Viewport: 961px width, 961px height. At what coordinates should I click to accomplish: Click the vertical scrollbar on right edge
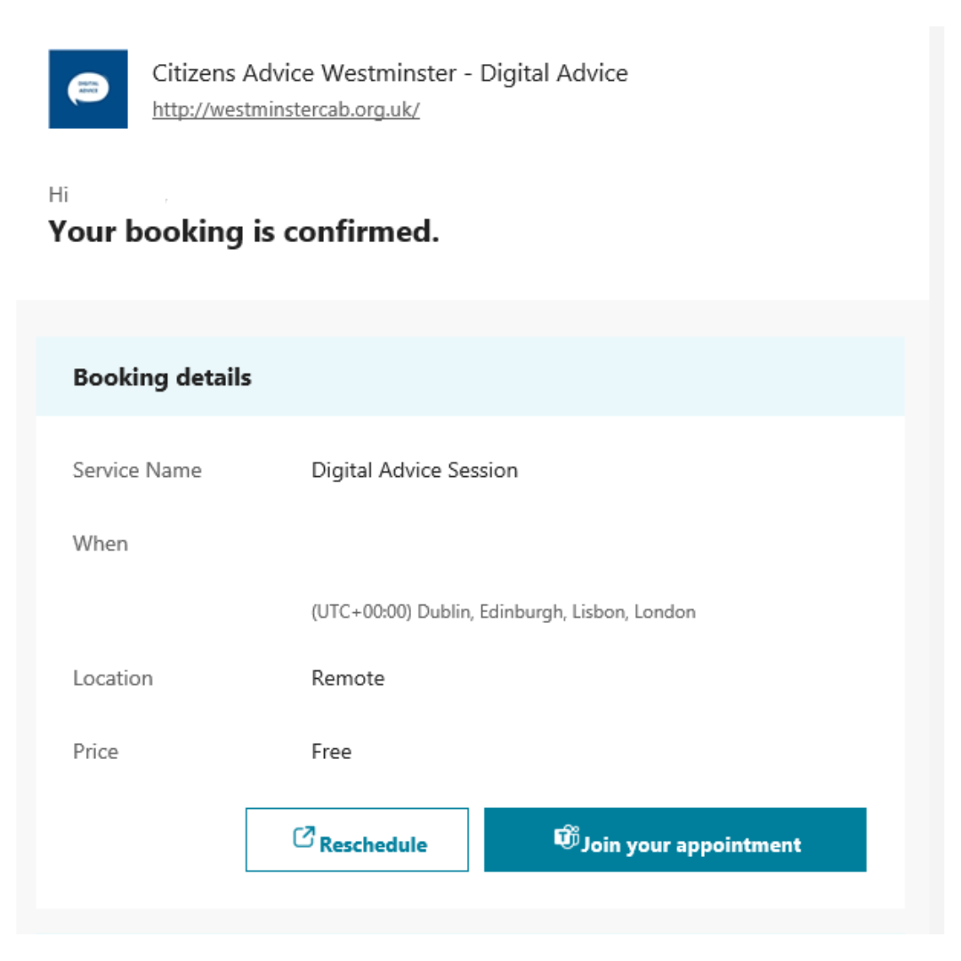pos(936,445)
